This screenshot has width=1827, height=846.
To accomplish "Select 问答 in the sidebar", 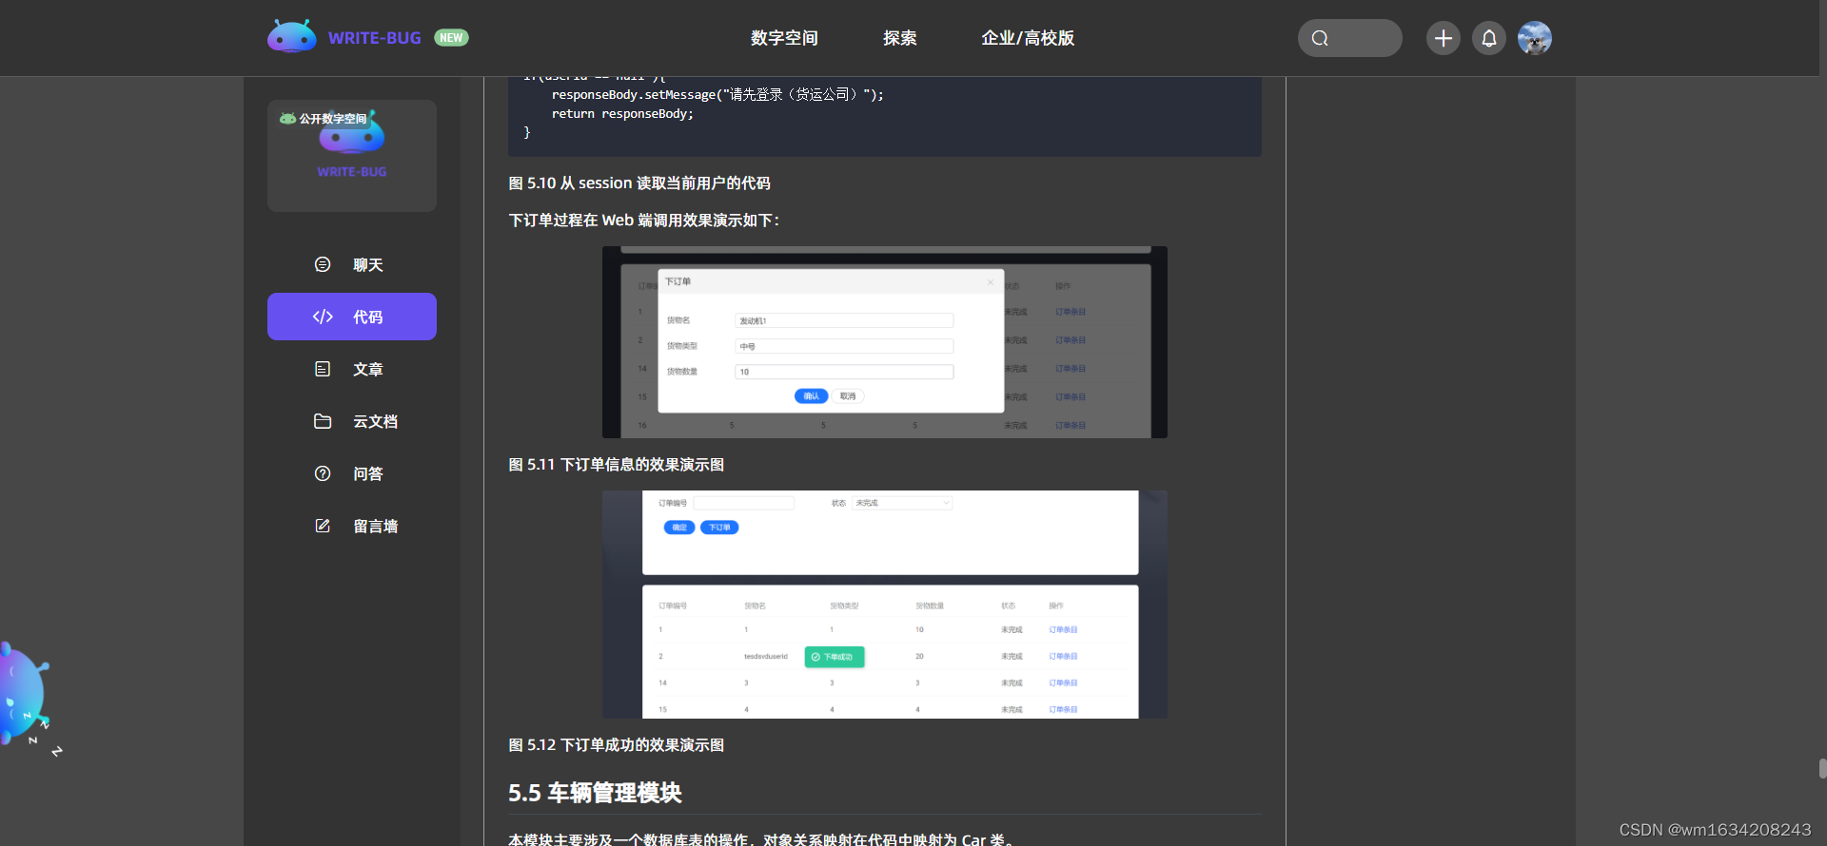I will pyautogui.click(x=352, y=473).
